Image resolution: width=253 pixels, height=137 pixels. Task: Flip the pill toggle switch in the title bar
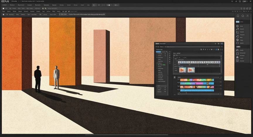(245, 1)
